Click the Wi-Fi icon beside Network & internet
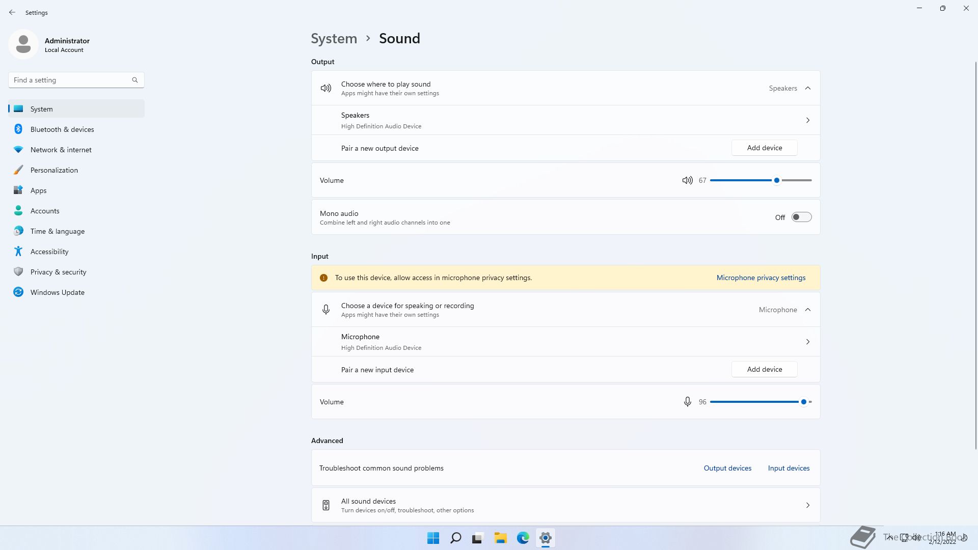 (x=18, y=150)
